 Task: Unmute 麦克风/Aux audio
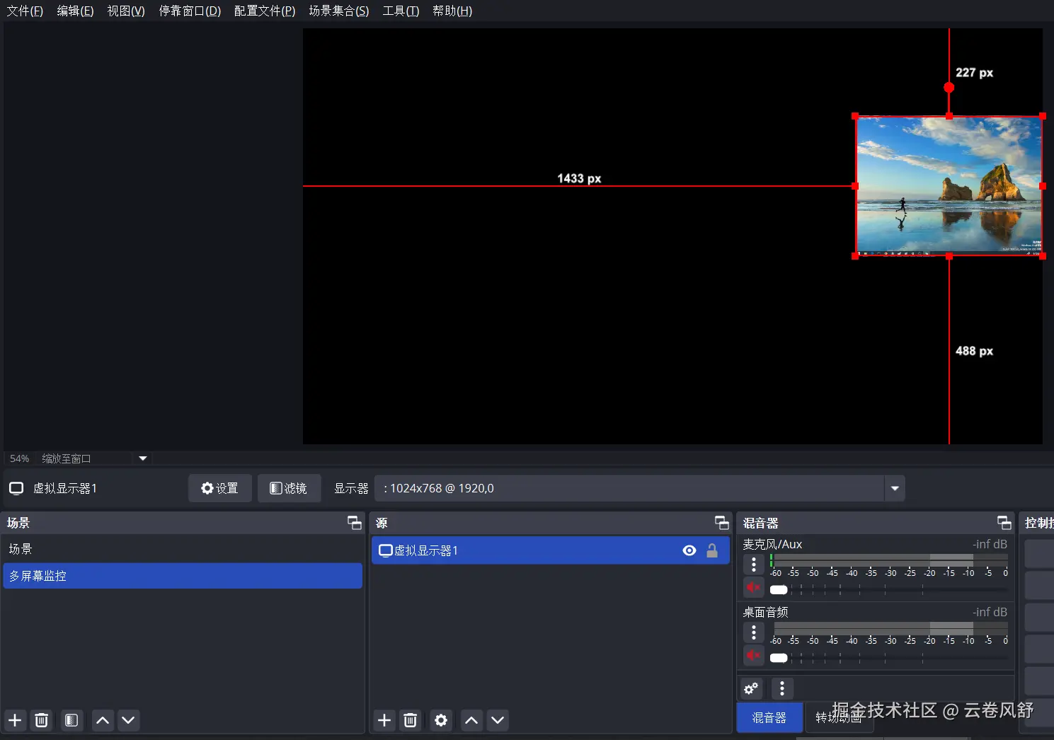[x=754, y=587]
